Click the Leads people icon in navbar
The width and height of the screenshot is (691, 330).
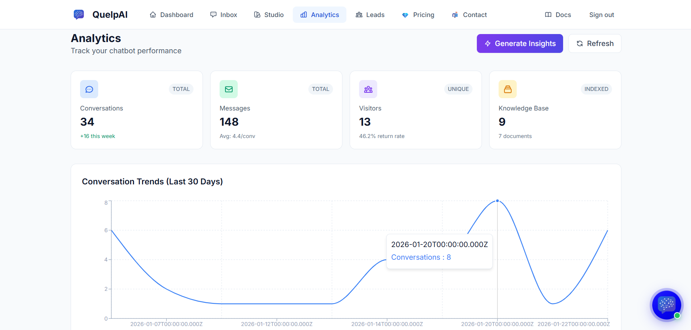click(359, 15)
